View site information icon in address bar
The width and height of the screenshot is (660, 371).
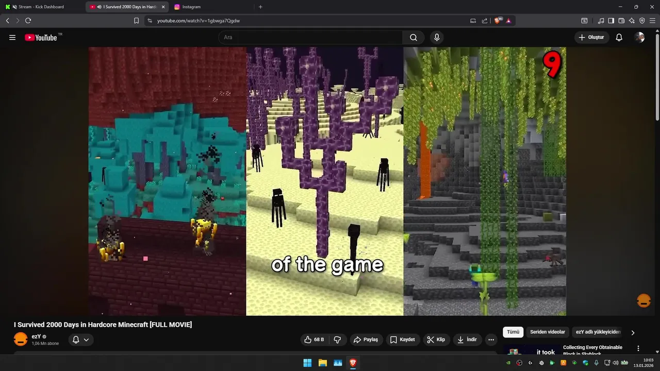[150, 21]
